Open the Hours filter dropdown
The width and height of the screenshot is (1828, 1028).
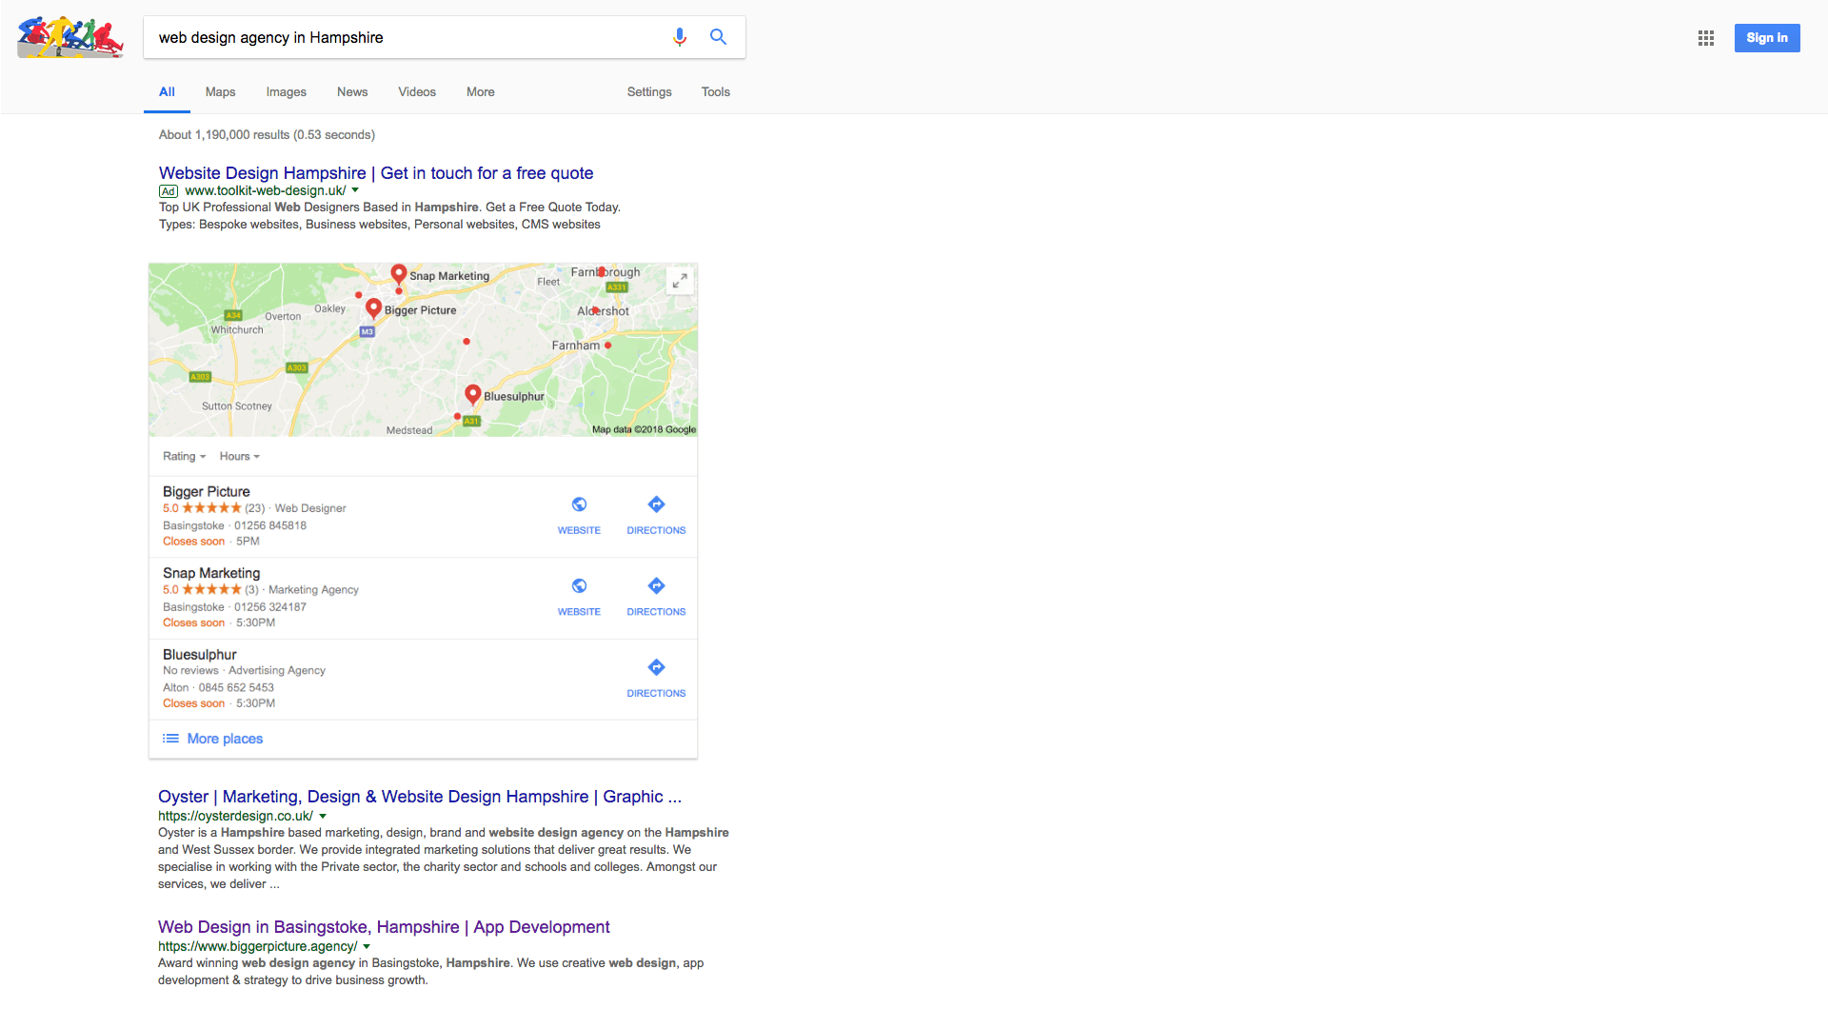click(x=239, y=457)
